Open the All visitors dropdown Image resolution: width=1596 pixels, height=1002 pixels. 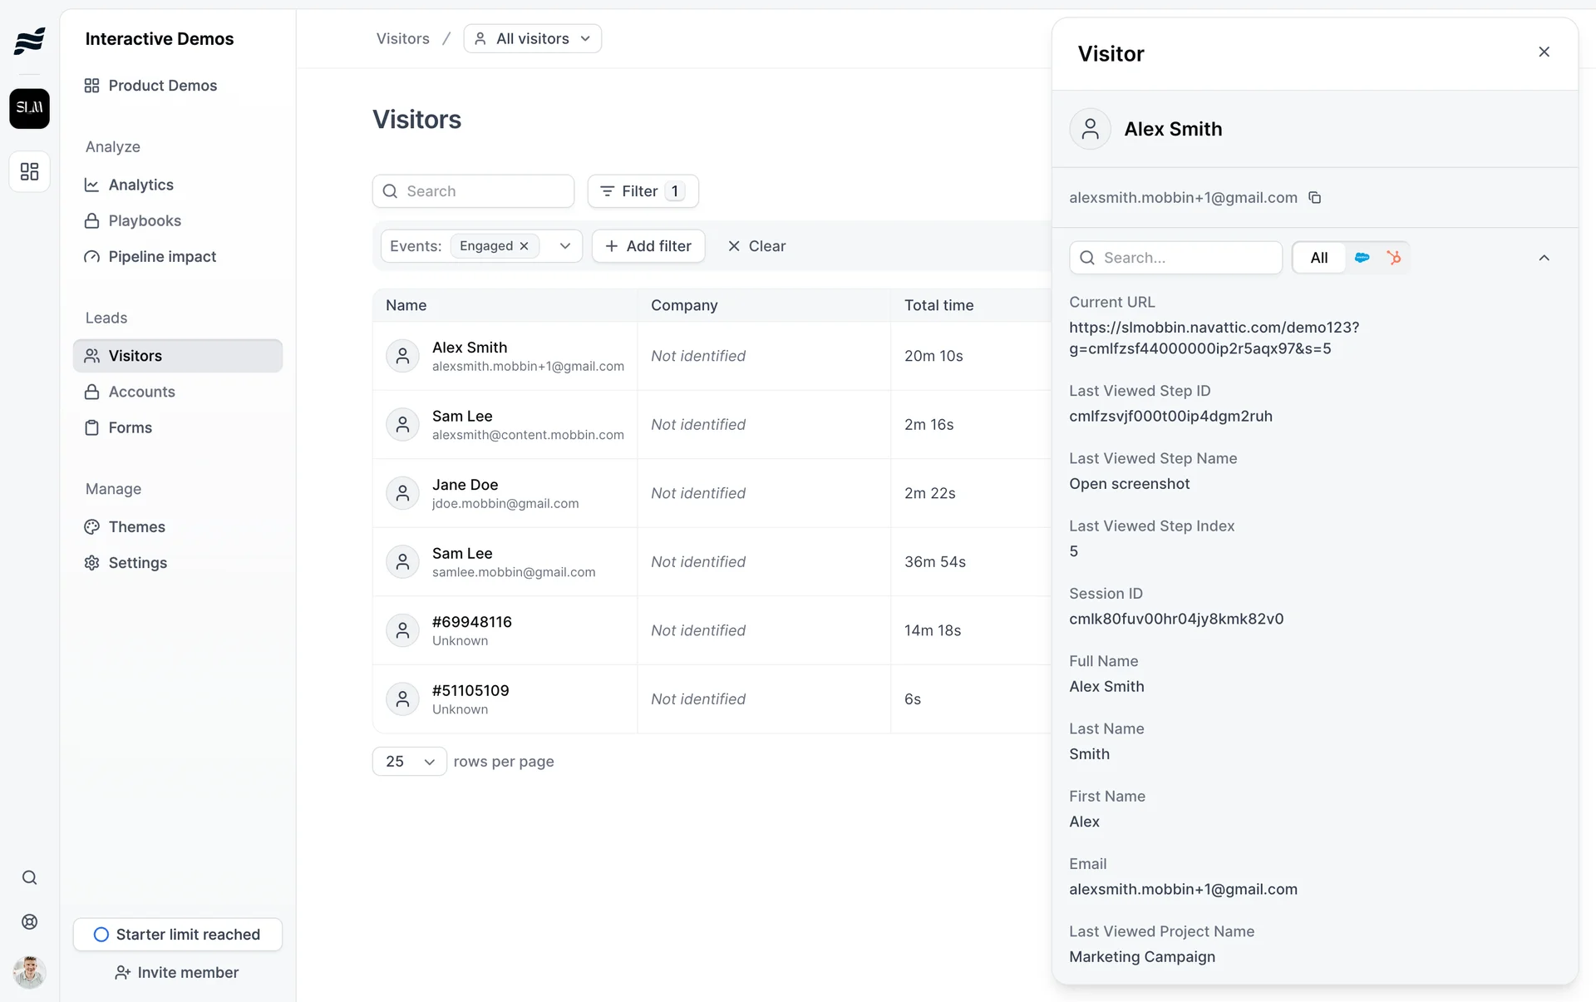coord(533,39)
